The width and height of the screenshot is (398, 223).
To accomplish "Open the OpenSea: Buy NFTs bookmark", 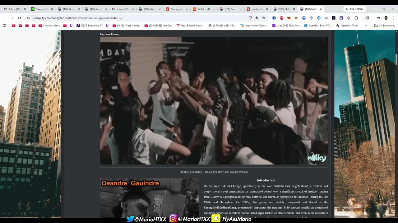I will [x=319, y=26].
